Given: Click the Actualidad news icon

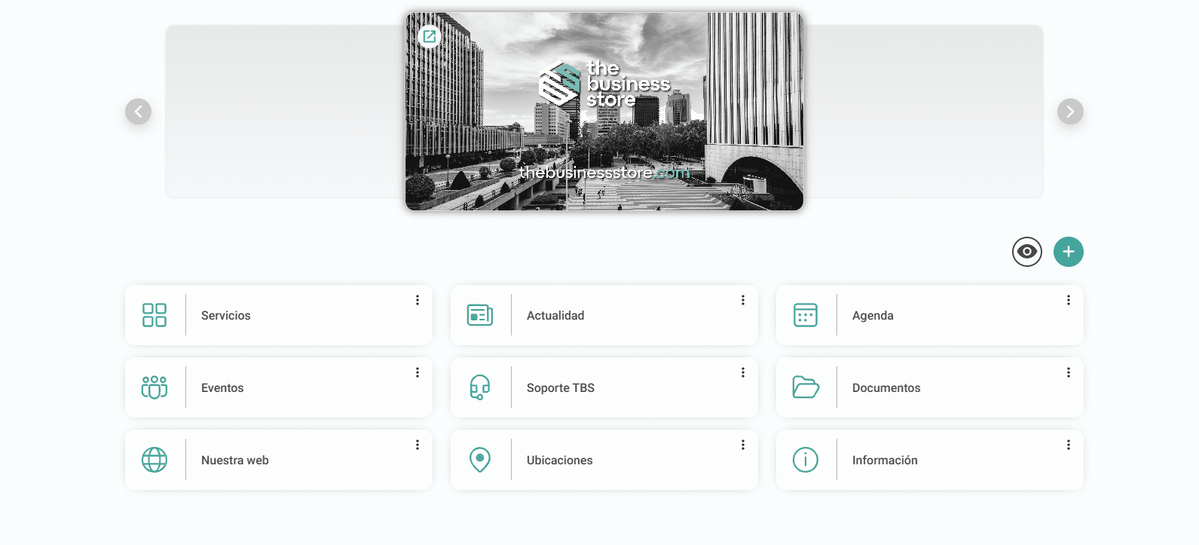Looking at the screenshot, I should tap(480, 315).
